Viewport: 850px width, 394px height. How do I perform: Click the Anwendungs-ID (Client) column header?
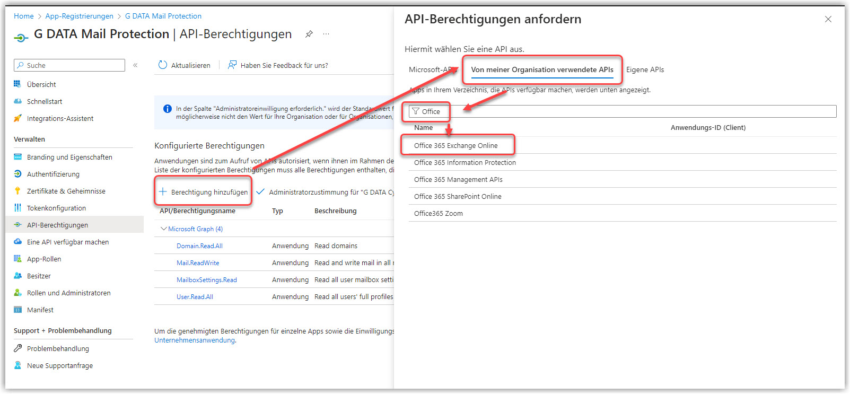pos(708,127)
